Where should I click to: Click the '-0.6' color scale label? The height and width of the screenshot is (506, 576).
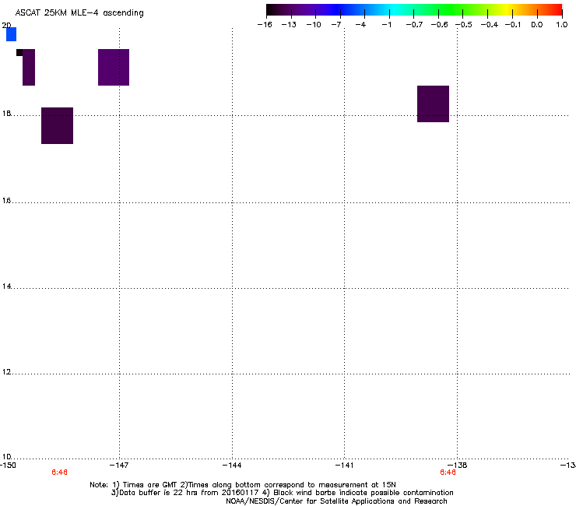[439, 25]
